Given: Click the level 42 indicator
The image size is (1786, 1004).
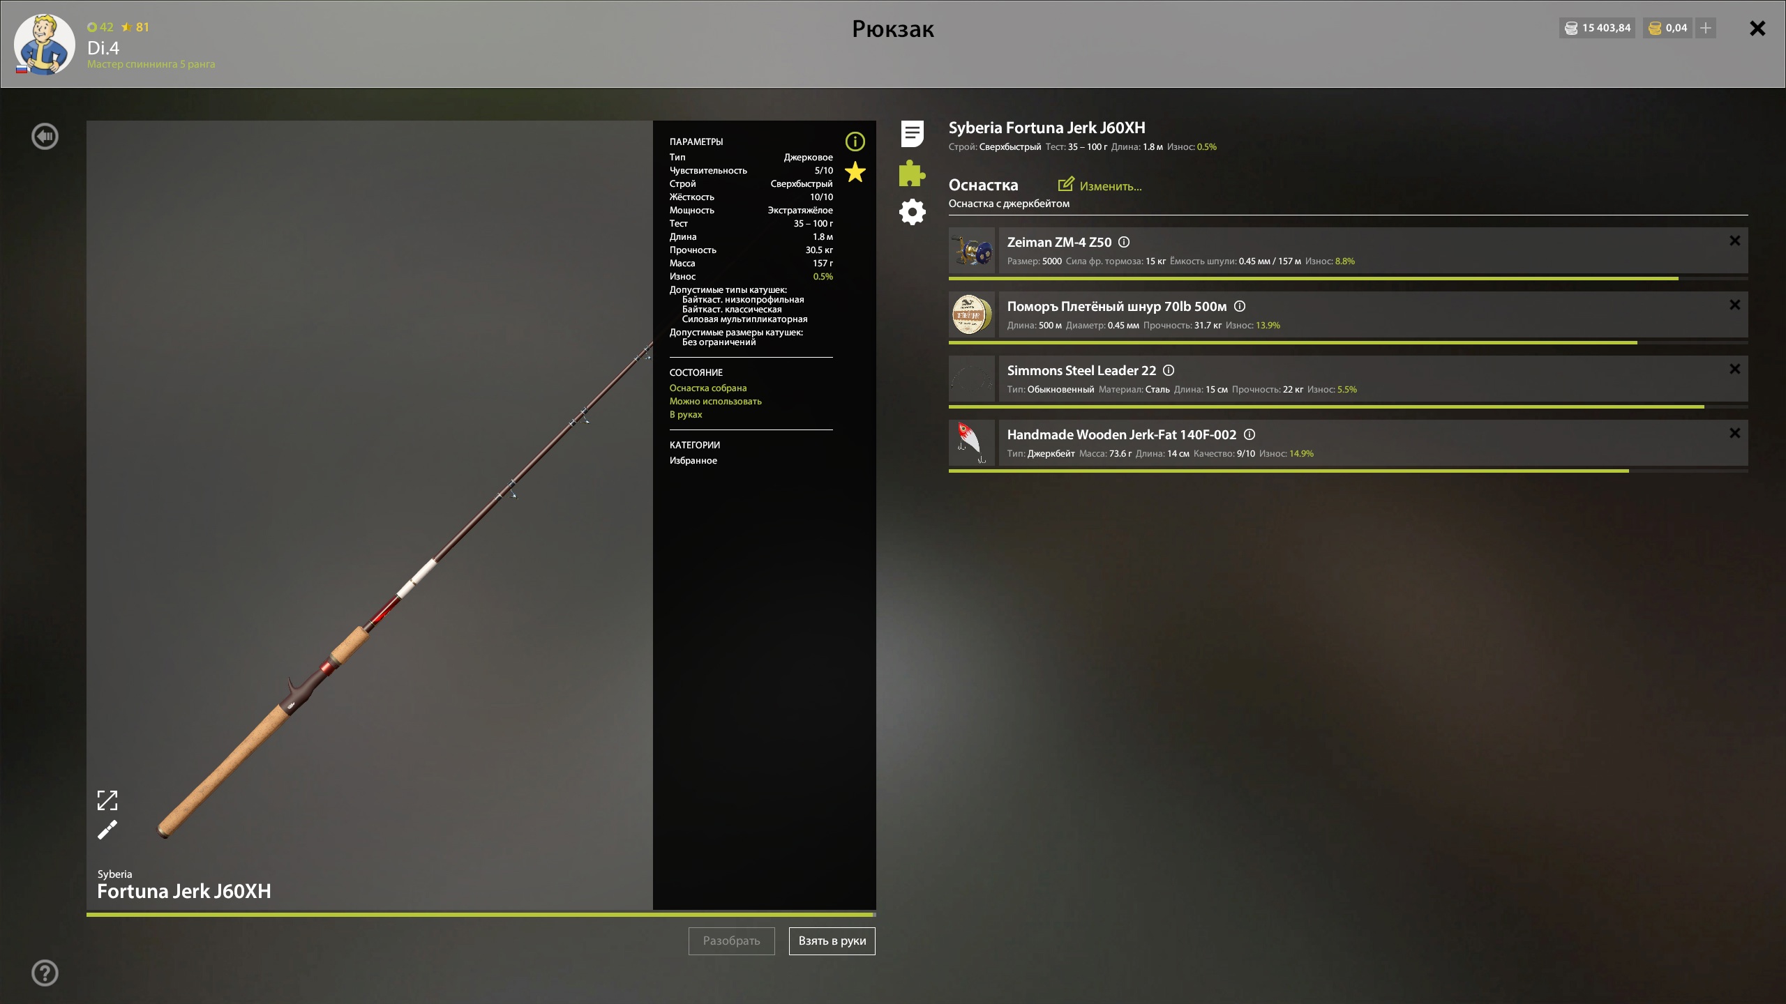Looking at the screenshot, I should point(100,27).
